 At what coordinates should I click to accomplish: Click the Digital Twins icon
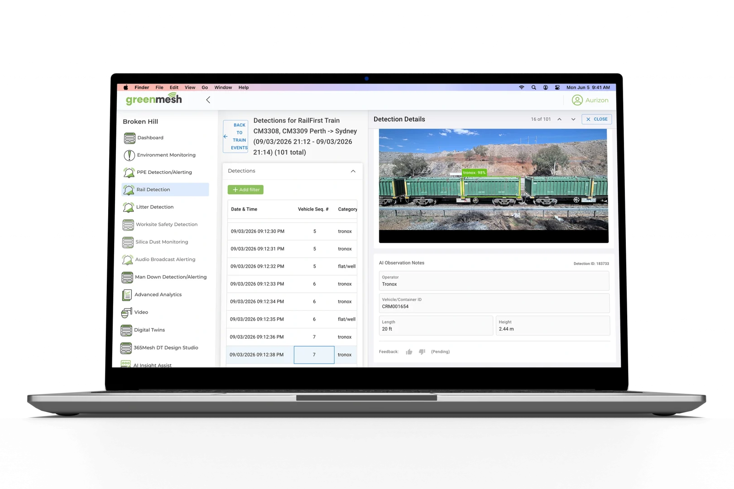click(126, 330)
